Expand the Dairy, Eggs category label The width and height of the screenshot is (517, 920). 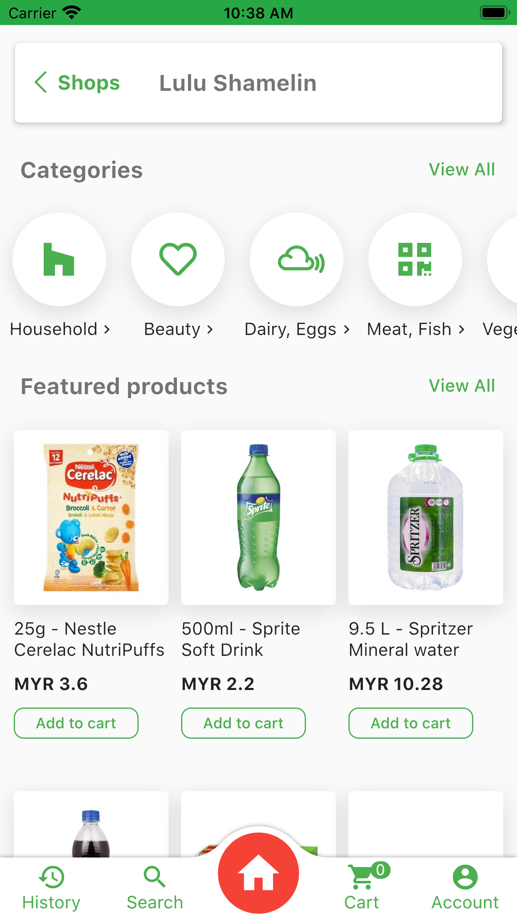point(297,329)
